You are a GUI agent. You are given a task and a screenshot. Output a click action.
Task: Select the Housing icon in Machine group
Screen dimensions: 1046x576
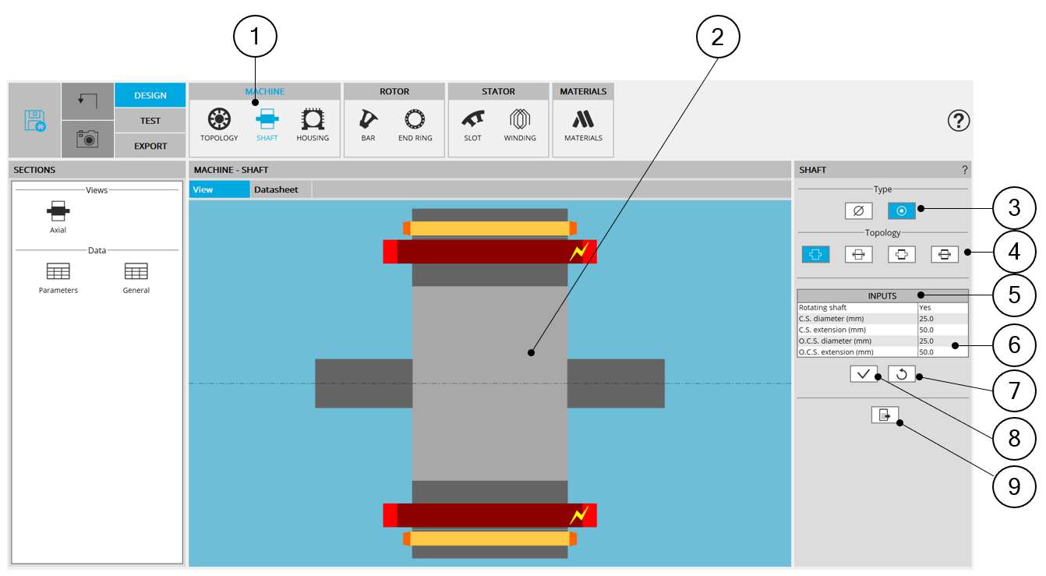pyautogui.click(x=313, y=120)
